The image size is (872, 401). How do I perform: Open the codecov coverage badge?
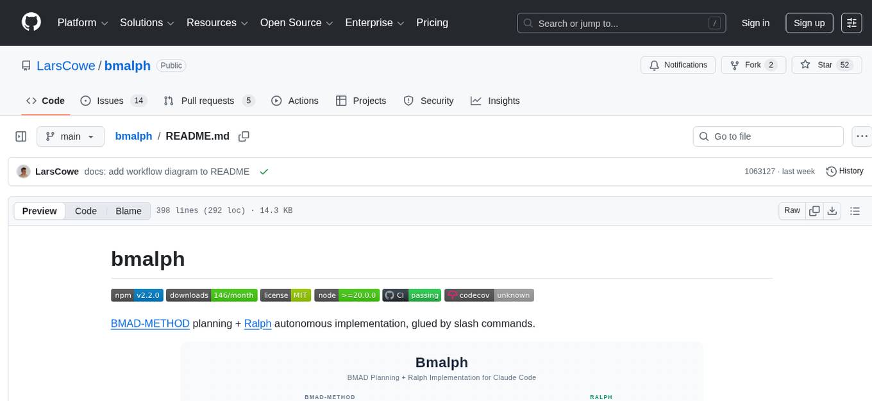point(489,295)
